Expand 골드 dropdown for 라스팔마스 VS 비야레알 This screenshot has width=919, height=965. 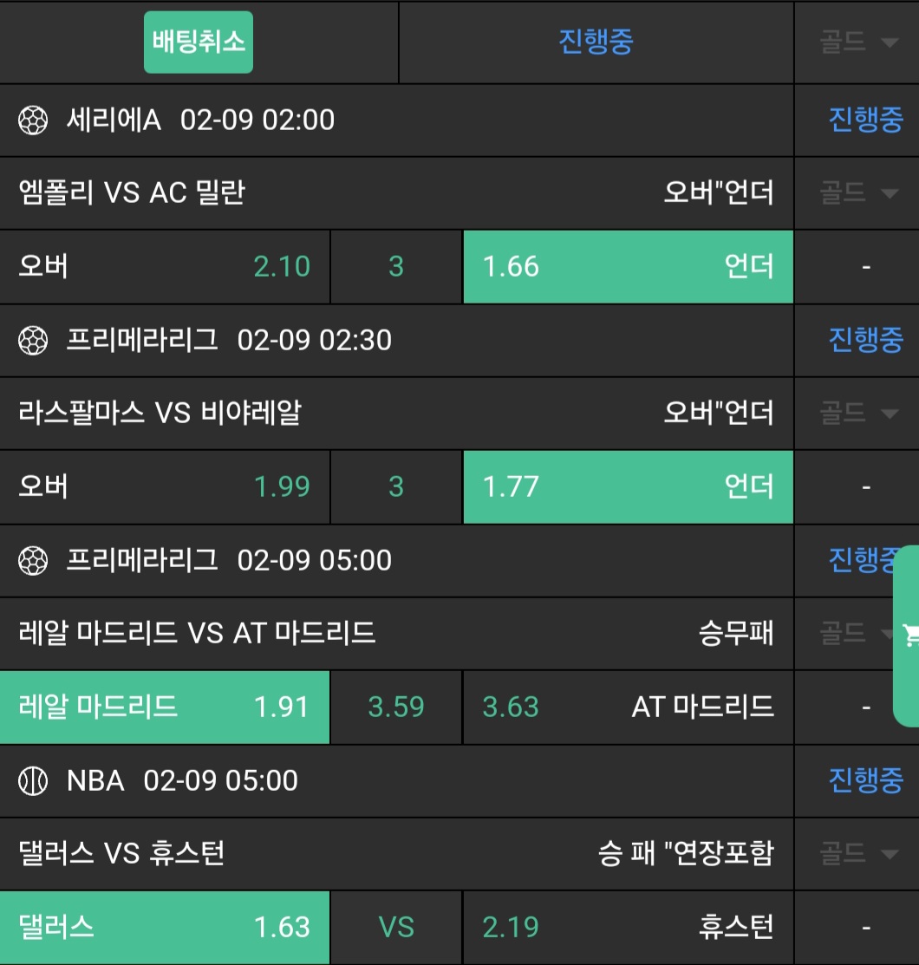[x=857, y=414]
